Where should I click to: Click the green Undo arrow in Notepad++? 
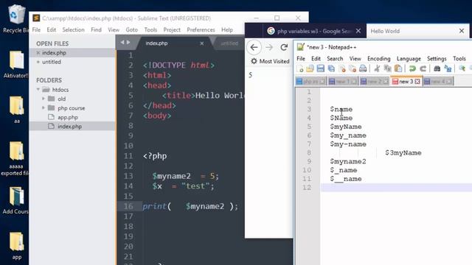pyautogui.click(x=412, y=68)
